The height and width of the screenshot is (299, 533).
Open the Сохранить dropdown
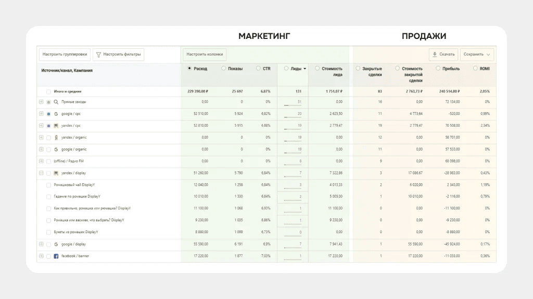[x=477, y=54]
